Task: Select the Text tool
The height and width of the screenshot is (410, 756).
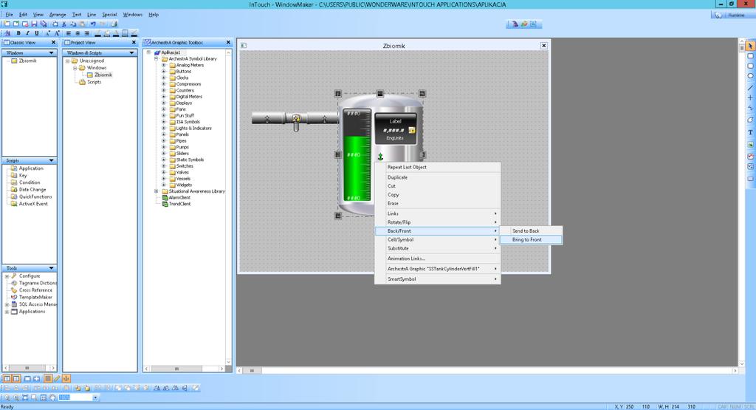Action: (x=750, y=132)
